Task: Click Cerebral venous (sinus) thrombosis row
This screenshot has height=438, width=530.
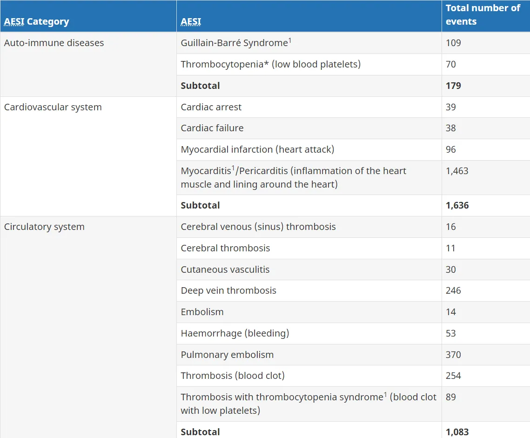Action: point(353,227)
